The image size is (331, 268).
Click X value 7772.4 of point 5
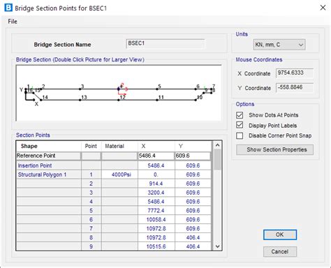pyautogui.click(x=156, y=211)
